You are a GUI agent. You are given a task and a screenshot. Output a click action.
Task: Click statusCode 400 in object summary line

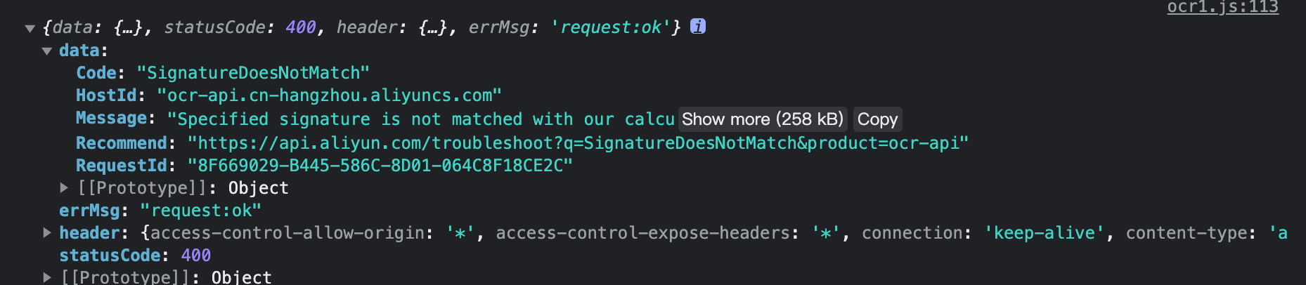click(240, 27)
